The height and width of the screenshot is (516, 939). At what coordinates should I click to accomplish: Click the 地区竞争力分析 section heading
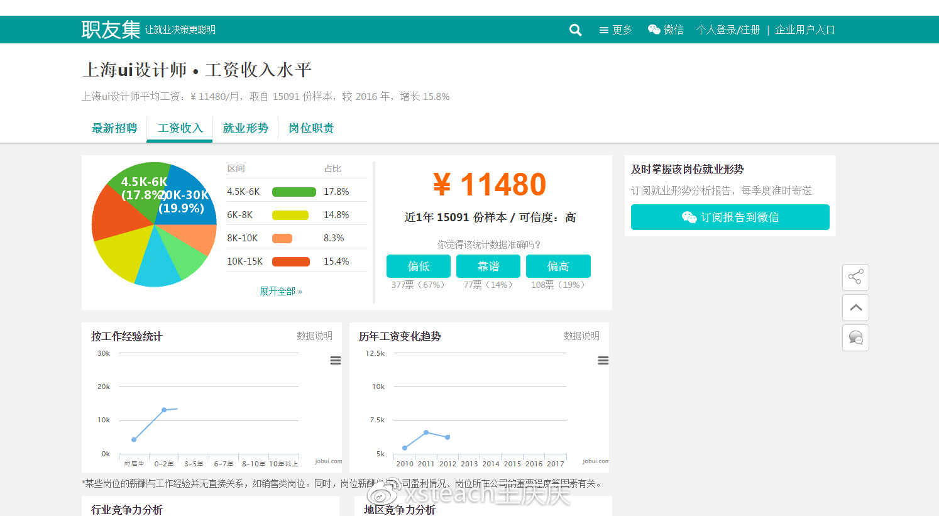click(400, 509)
